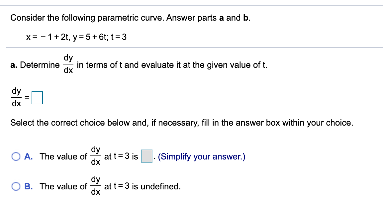
Task: Click the gray answer box in choice A
Action: point(147,156)
